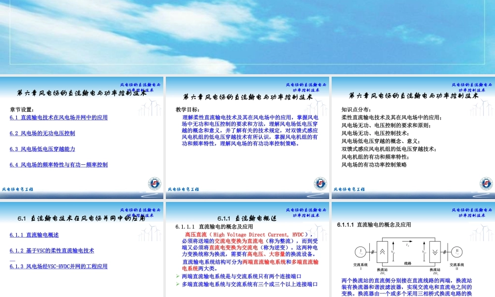495x297 pixels.
Task: Click the 线路 label in the circuit diagram
Action: [407, 263]
